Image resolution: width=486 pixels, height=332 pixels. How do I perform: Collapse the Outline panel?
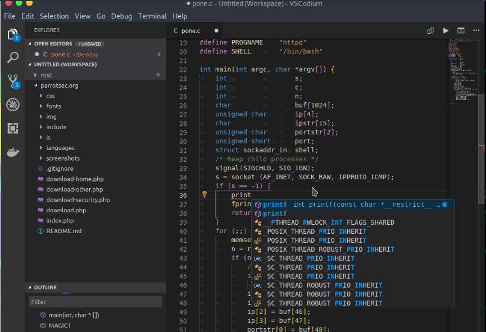tap(45, 288)
